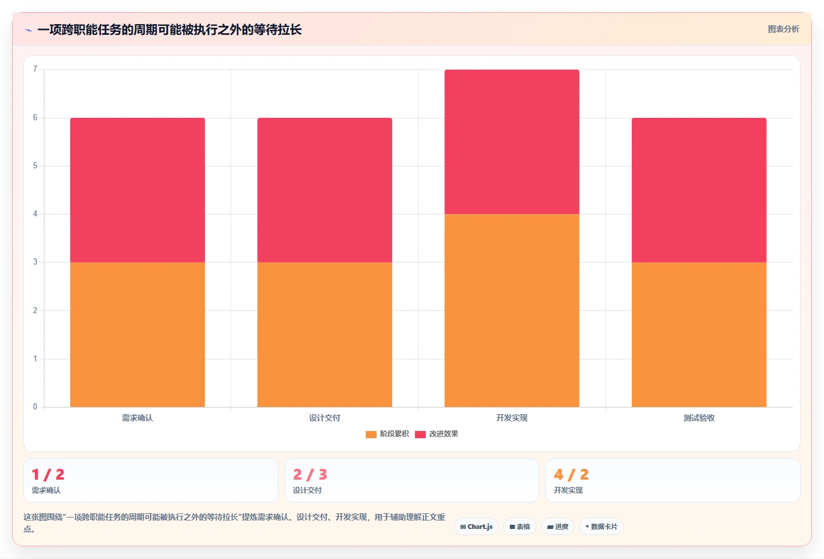Viewport: 824px width, 559px height.
Task: Click the y-axis value 4
Action: (x=35, y=214)
